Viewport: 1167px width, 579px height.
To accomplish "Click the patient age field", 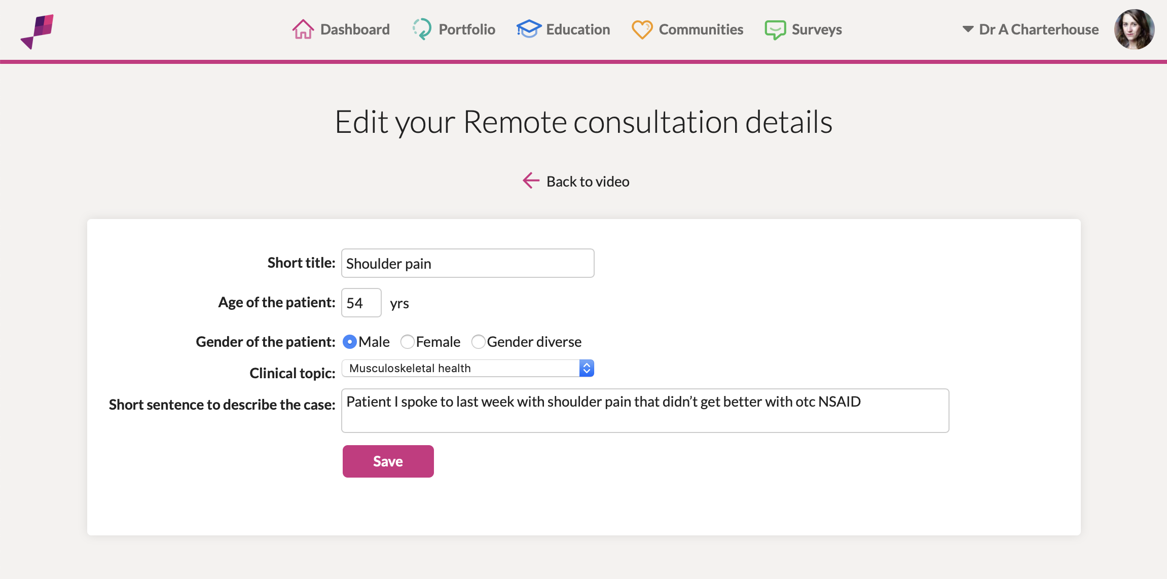I will pyautogui.click(x=361, y=303).
